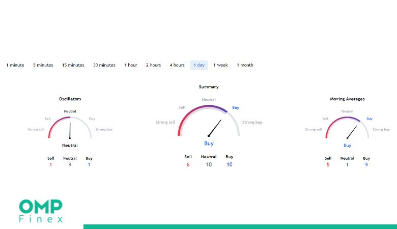
Task: Click the blue Buy result under Moving Averages
Action: 347,146
